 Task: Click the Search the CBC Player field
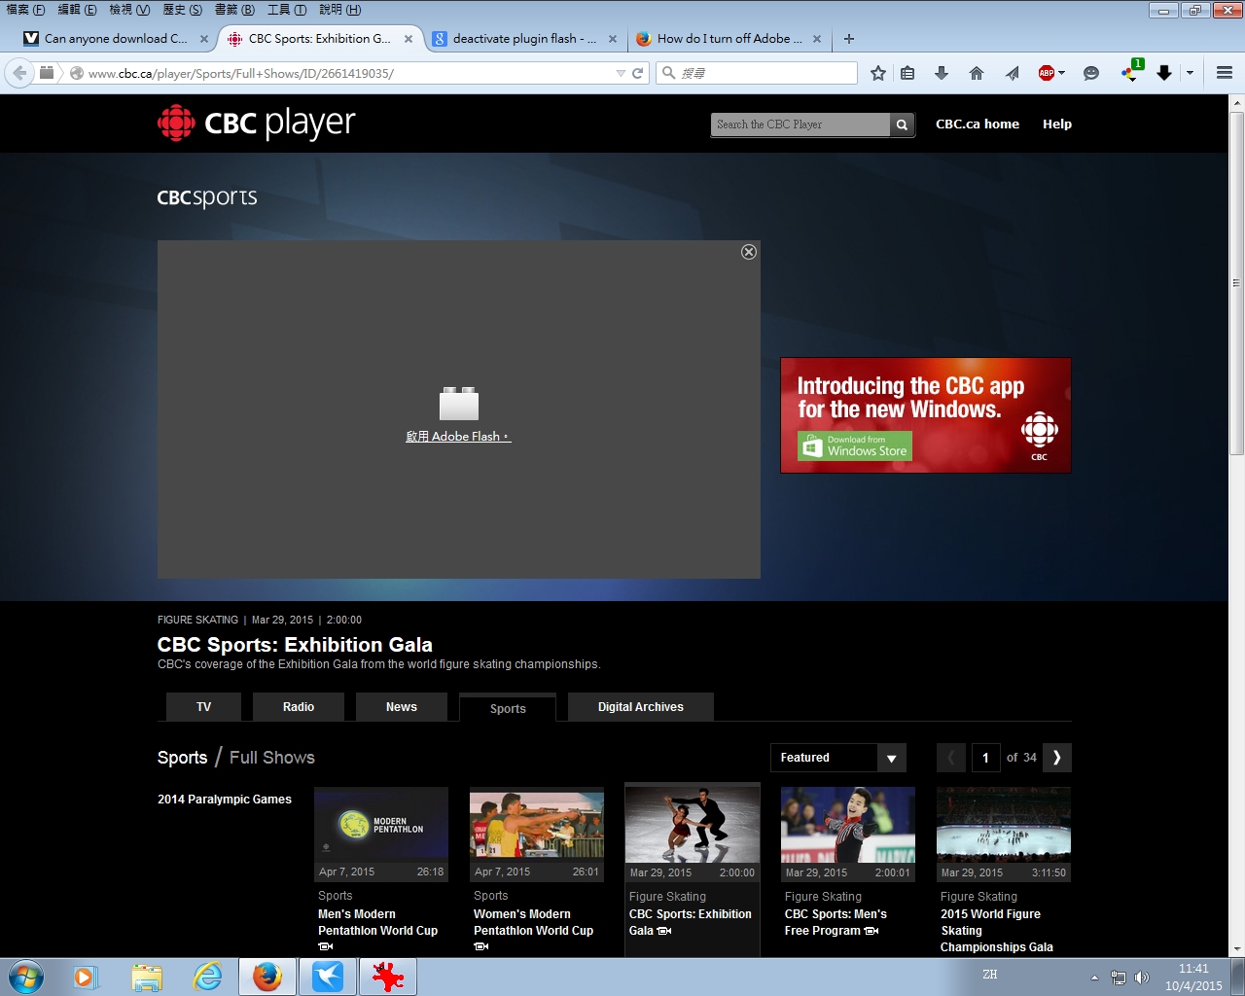(x=800, y=124)
